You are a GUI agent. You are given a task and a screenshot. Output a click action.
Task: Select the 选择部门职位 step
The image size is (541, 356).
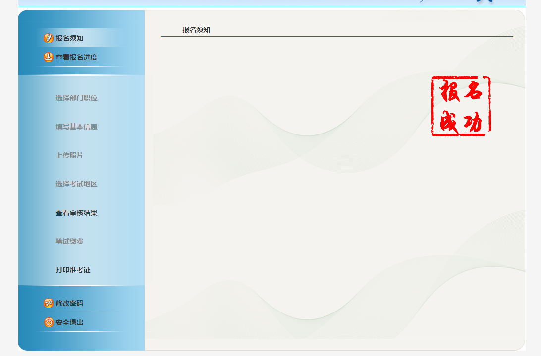tap(76, 98)
